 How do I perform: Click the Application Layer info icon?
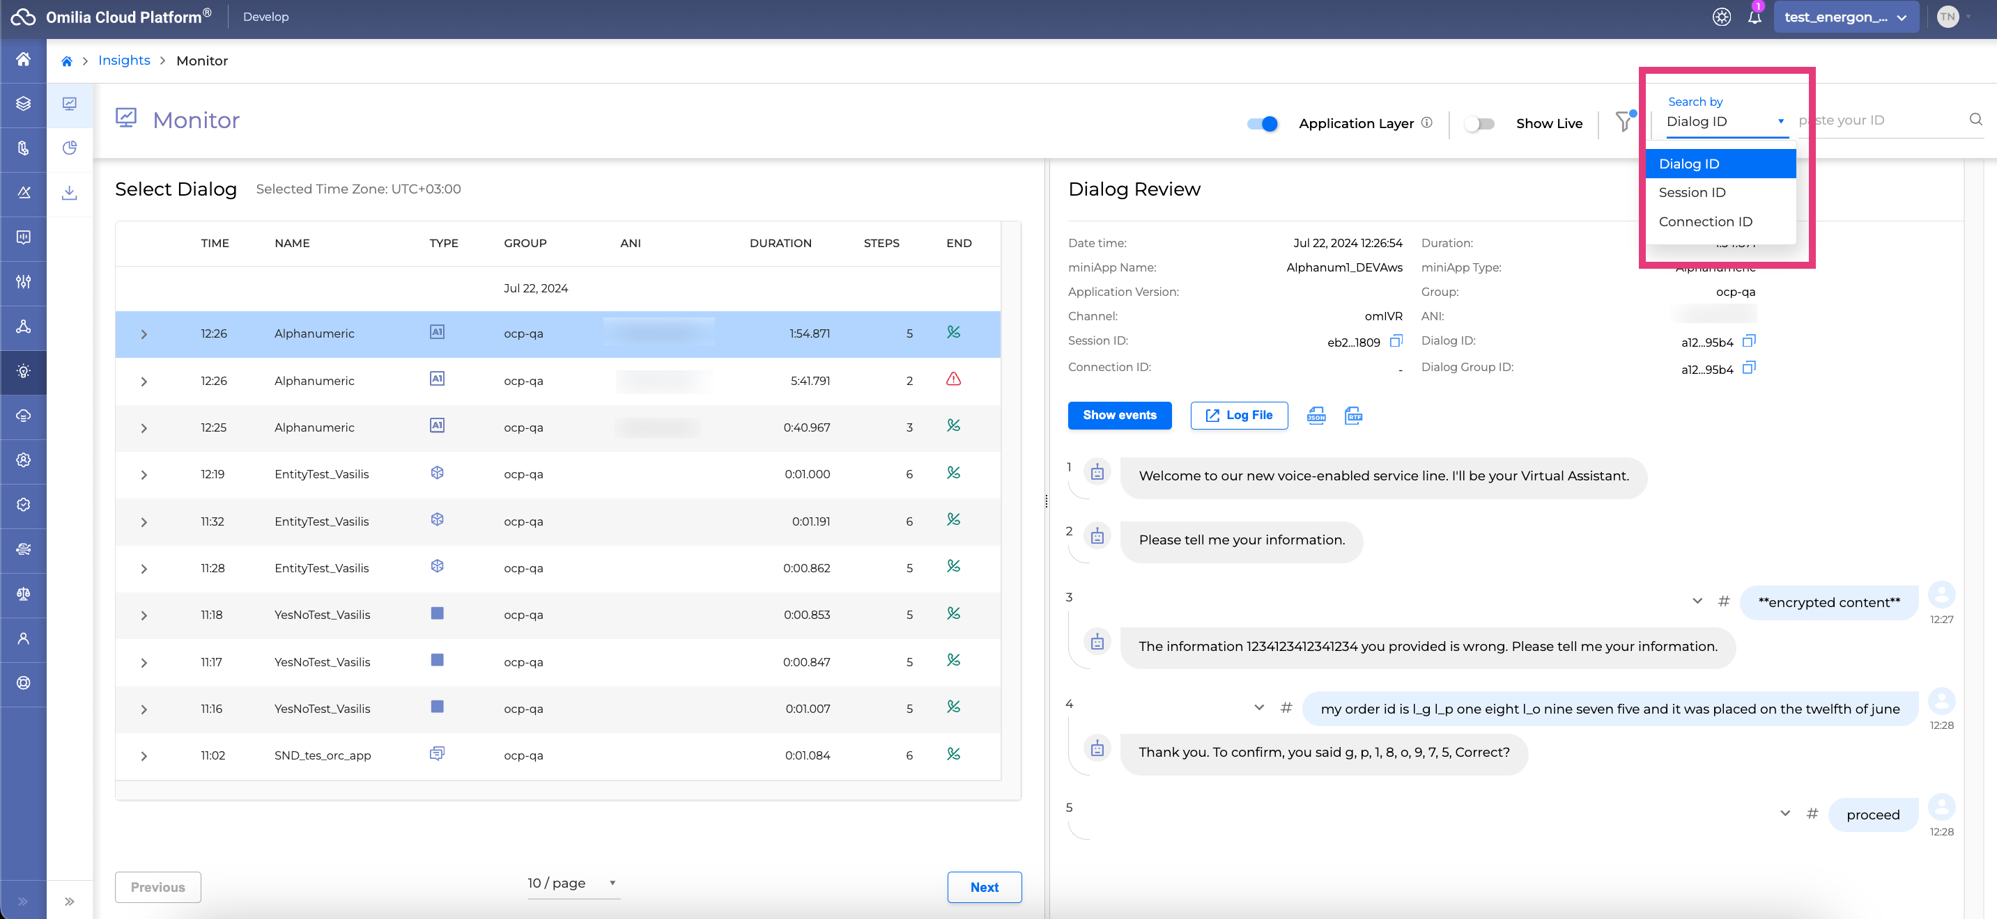(x=1426, y=123)
